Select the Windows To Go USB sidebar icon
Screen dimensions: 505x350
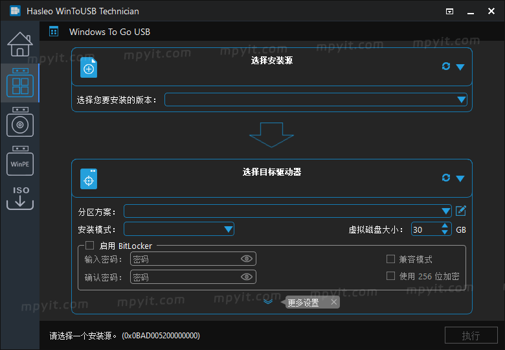click(x=20, y=83)
